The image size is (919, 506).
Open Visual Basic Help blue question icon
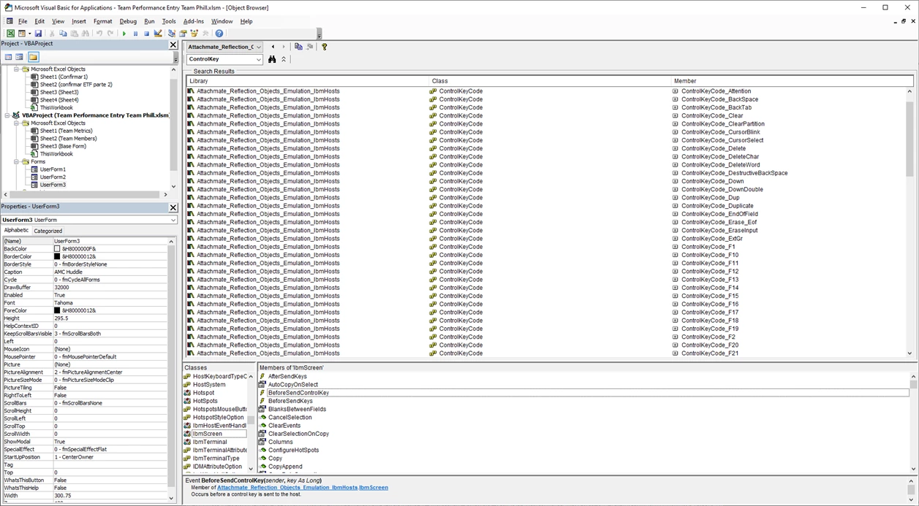tap(219, 34)
